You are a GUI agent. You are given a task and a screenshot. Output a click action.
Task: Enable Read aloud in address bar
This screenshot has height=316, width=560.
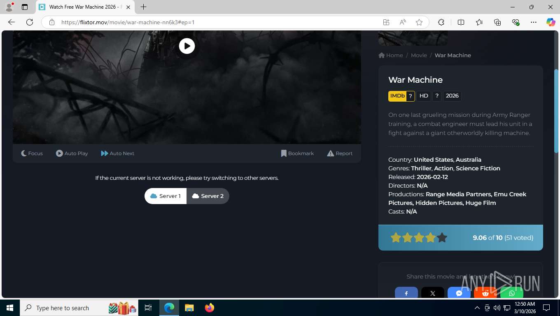point(403,22)
